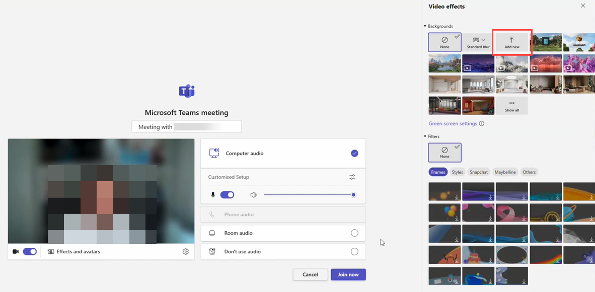
Task: Close the Video effects panel
Action: 583,6
